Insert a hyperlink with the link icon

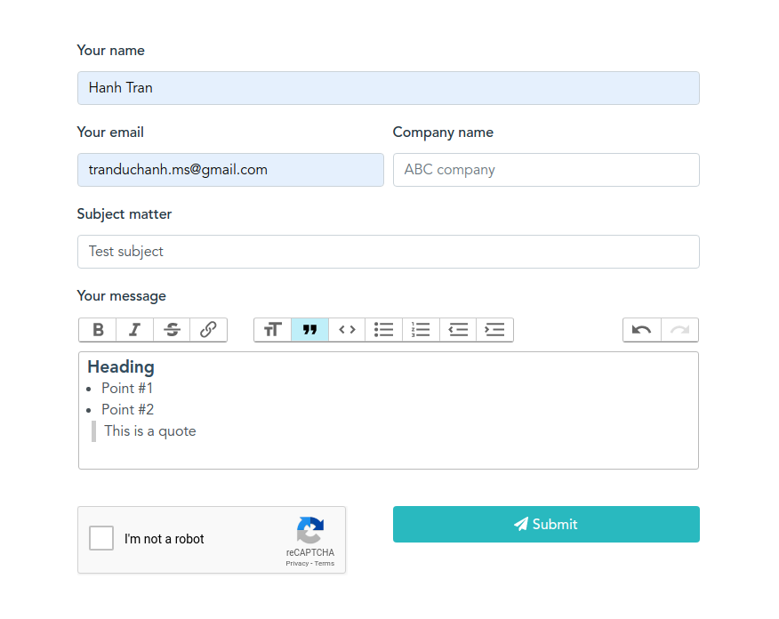coord(208,330)
